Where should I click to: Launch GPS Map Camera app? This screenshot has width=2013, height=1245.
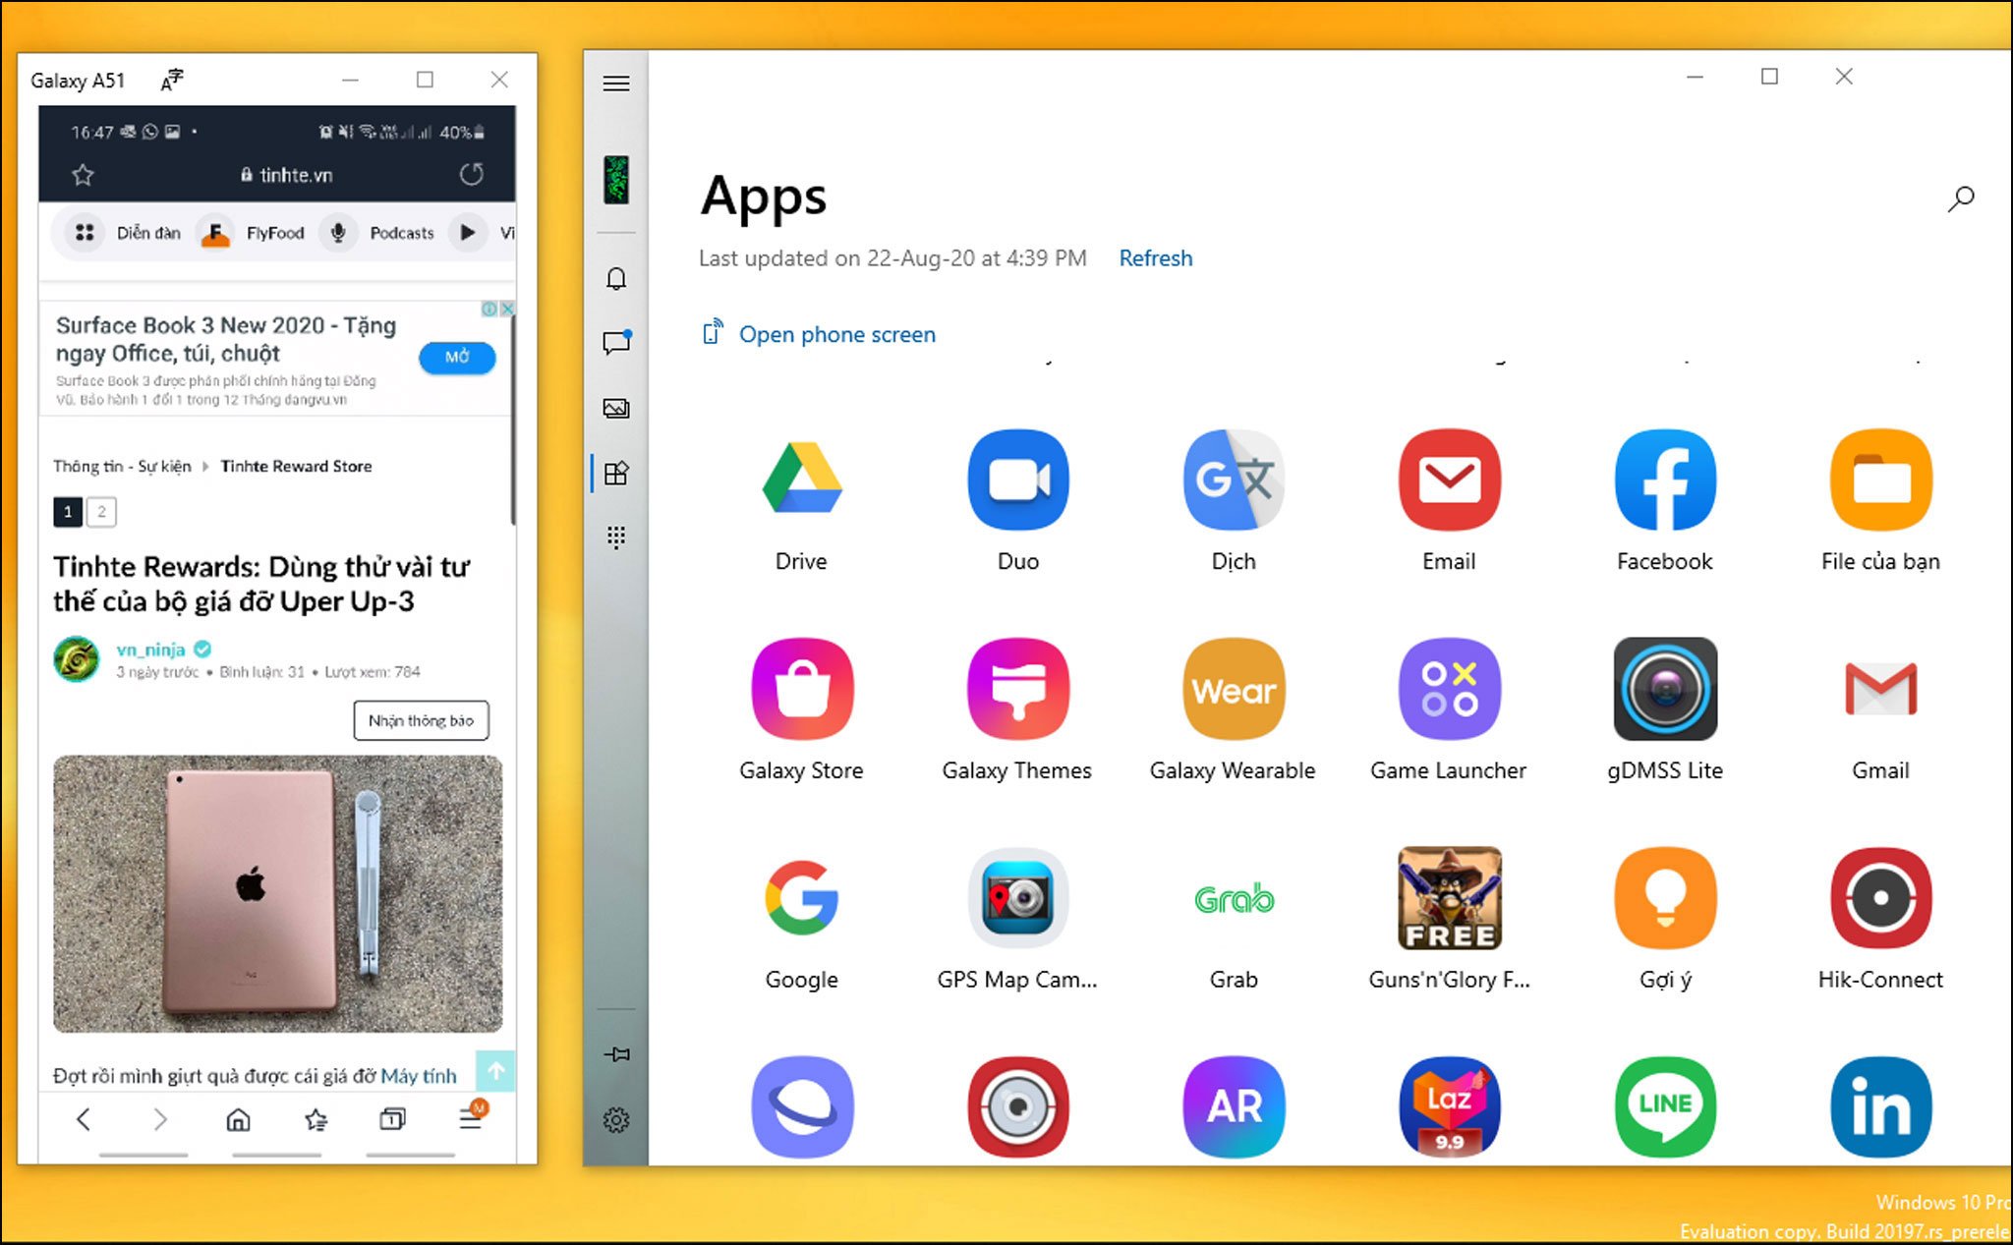pyautogui.click(x=1018, y=898)
